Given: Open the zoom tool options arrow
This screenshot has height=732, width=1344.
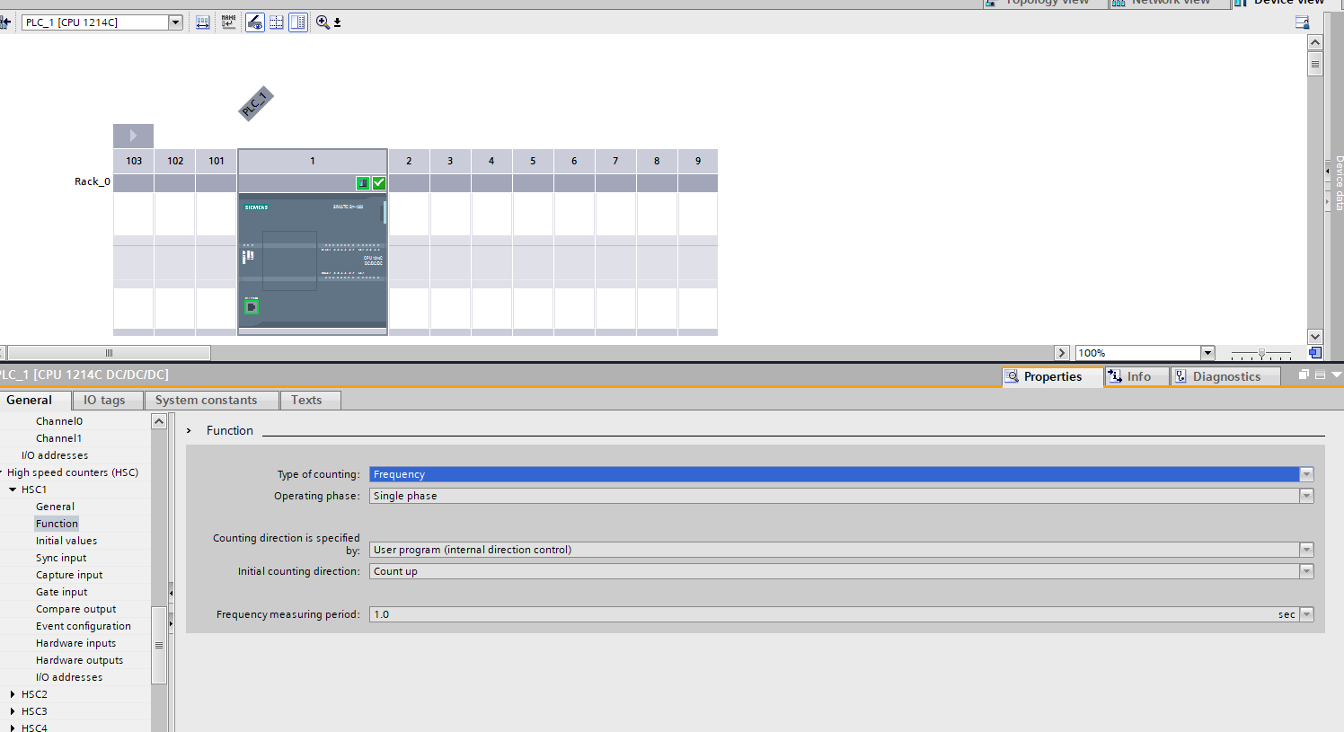Looking at the screenshot, I should (338, 23).
